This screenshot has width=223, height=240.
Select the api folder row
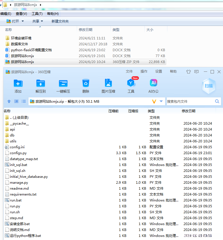[110, 129]
